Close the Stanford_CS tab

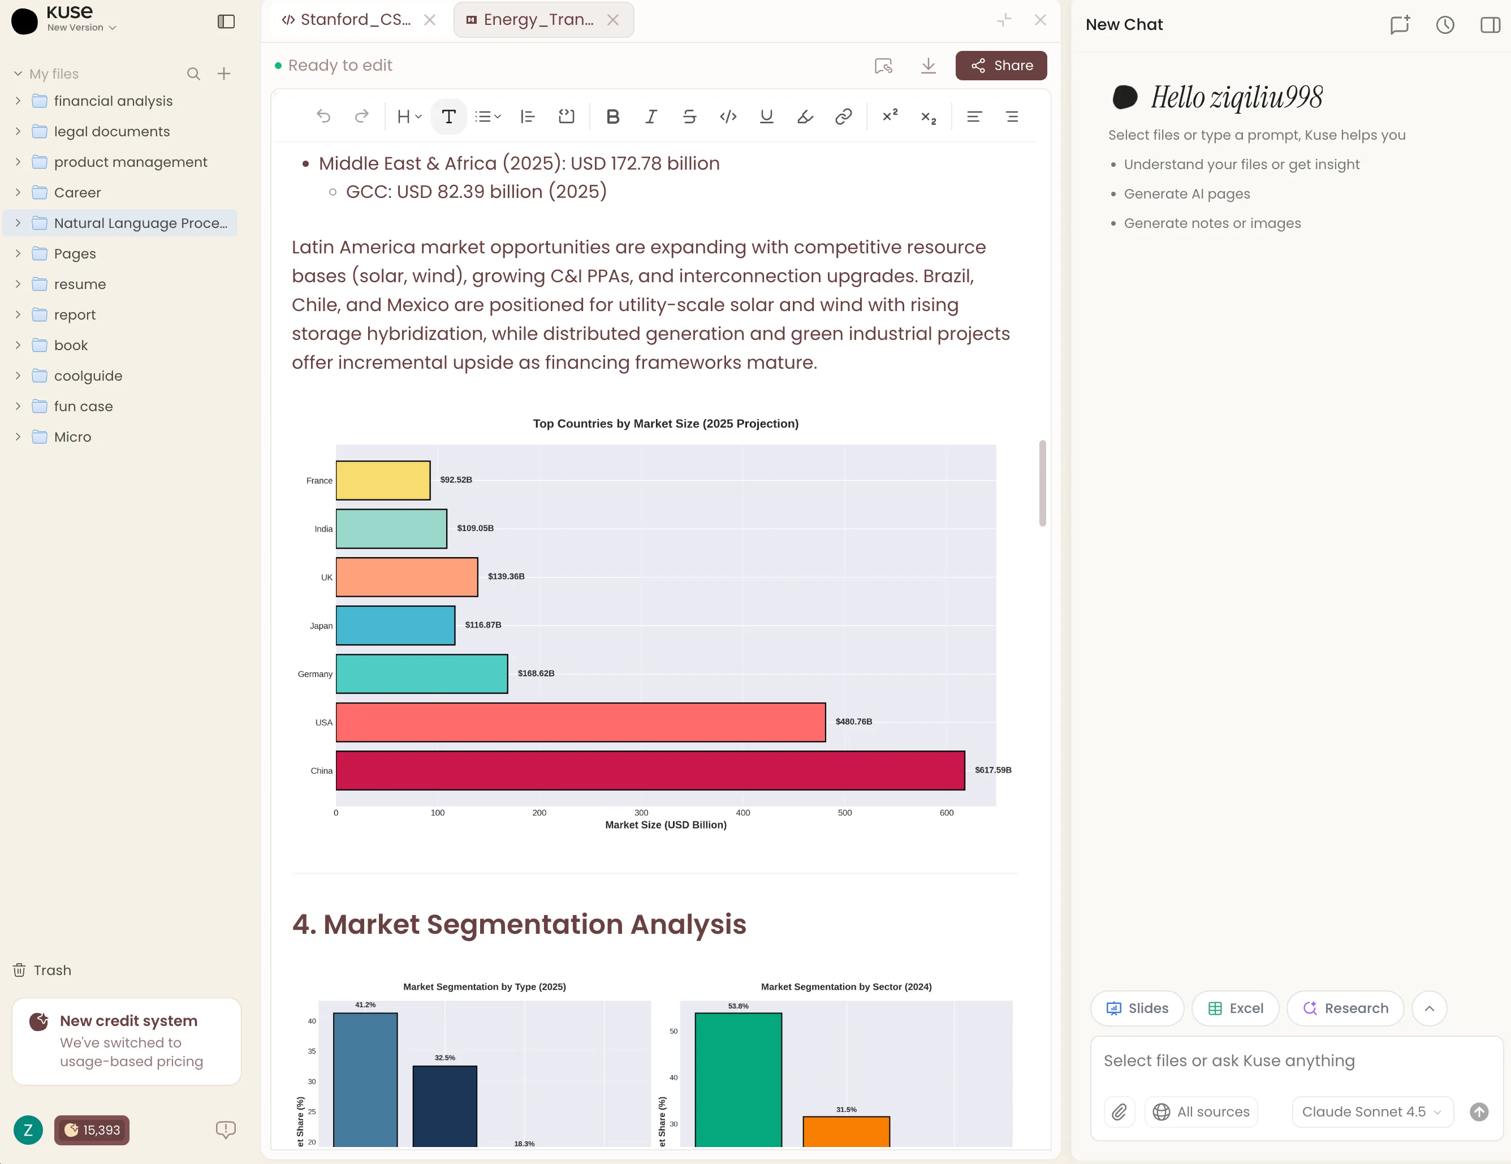(x=430, y=19)
